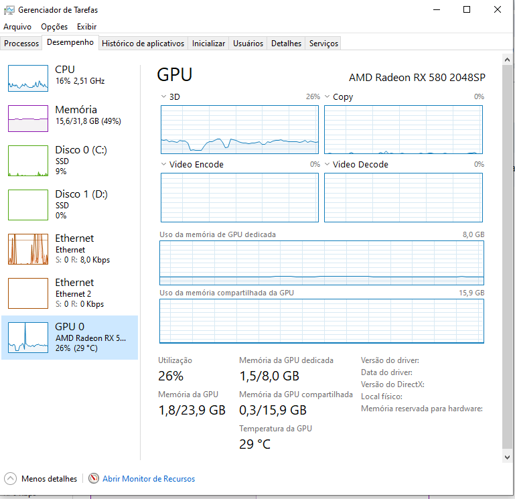This screenshot has height=499, width=515.
Task: Click the 26% Utilização value
Action: [x=171, y=376]
